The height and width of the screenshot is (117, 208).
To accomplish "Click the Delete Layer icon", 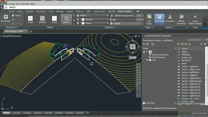I will click(186, 44).
